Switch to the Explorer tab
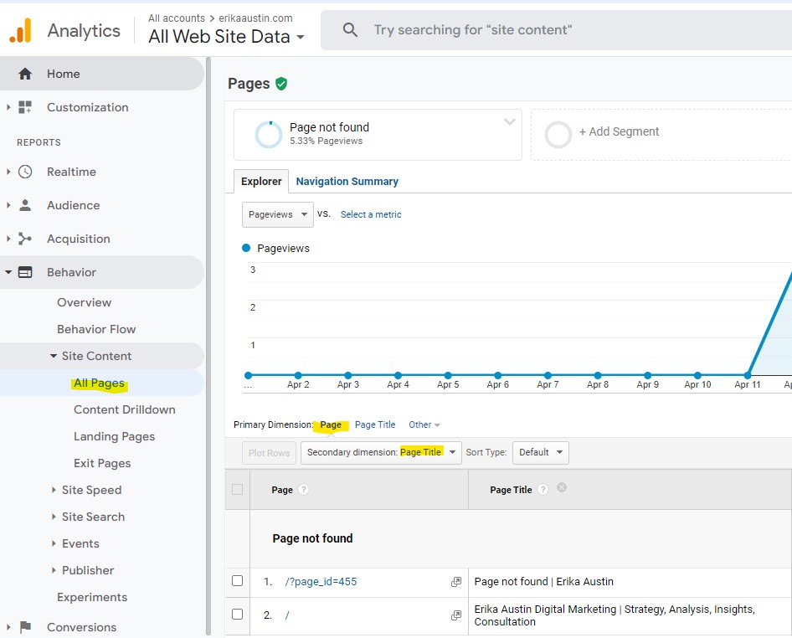 pyautogui.click(x=261, y=182)
